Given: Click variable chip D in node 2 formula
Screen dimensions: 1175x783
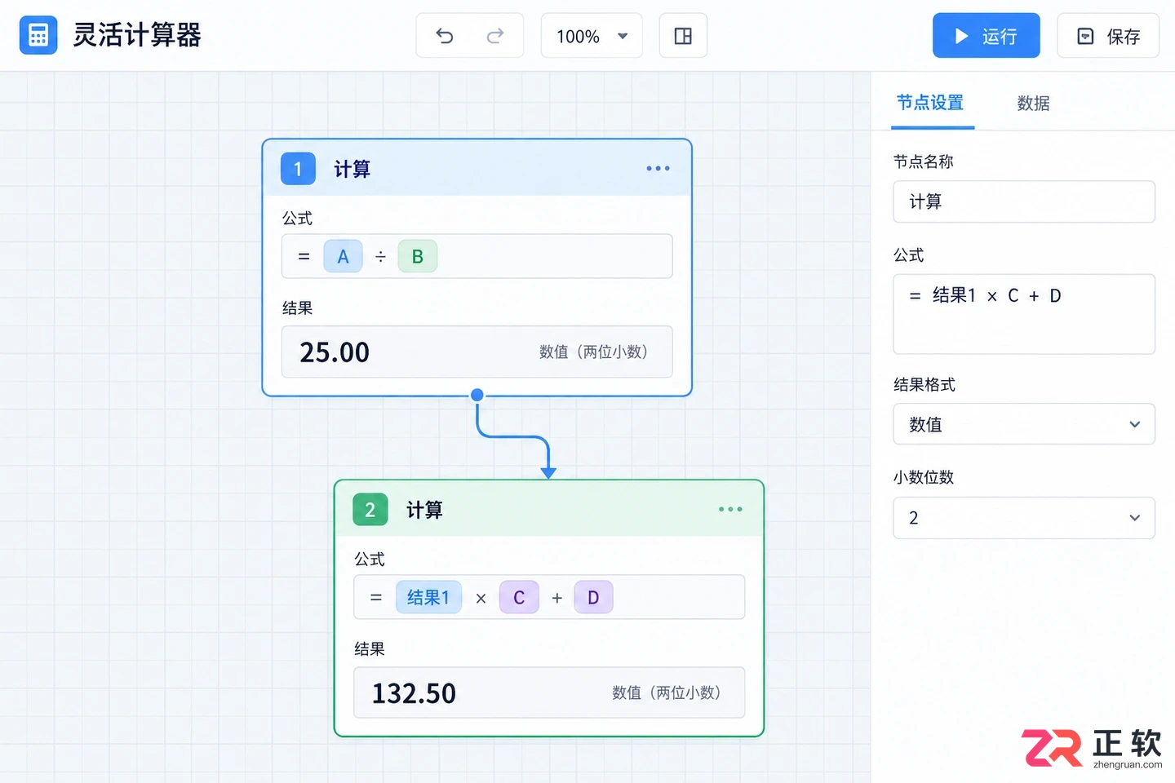Looking at the screenshot, I should click(x=593, y=598).
